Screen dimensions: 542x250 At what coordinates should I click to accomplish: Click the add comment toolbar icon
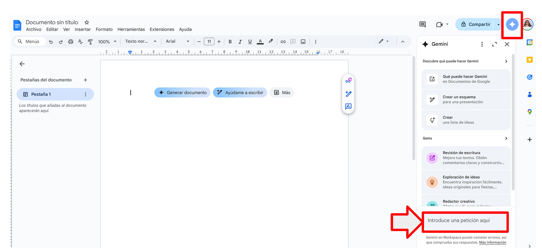(293, 42)
